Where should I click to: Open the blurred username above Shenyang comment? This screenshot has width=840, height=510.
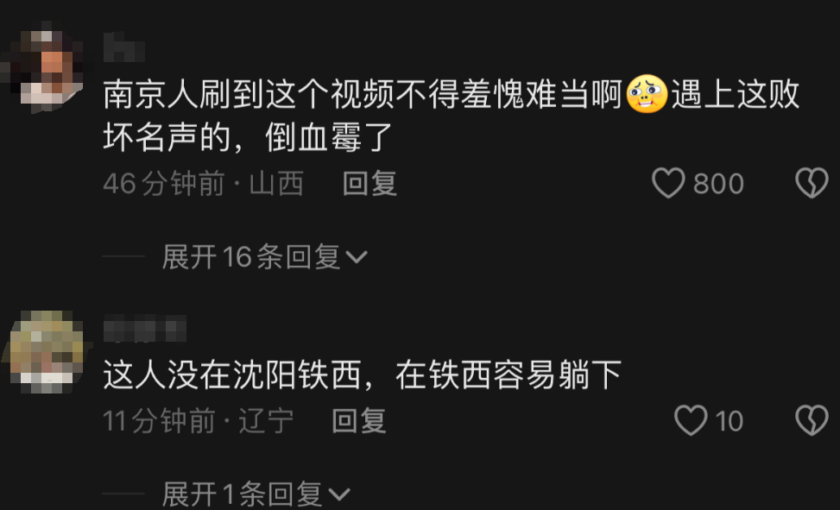[145, 329]
